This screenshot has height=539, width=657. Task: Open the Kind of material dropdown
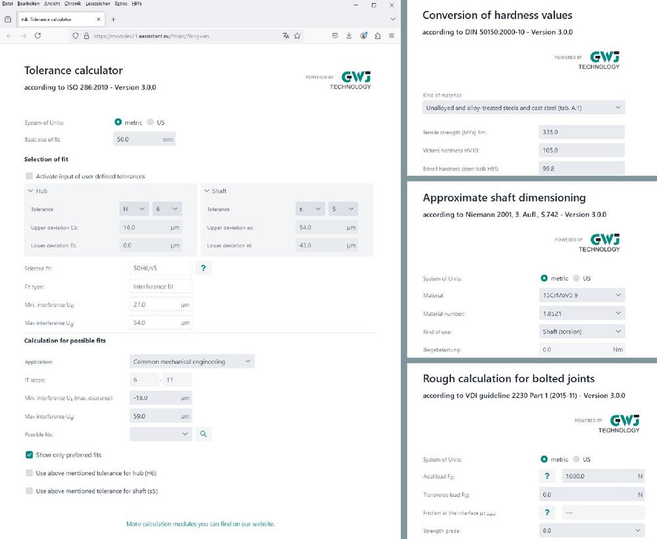pos(523,108)
